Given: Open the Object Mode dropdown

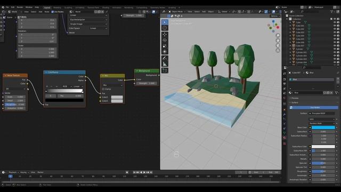Looking at the screenshot, I should tap(177, 12).
